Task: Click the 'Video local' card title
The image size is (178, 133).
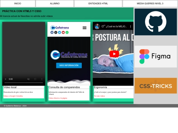Action: 10,87
